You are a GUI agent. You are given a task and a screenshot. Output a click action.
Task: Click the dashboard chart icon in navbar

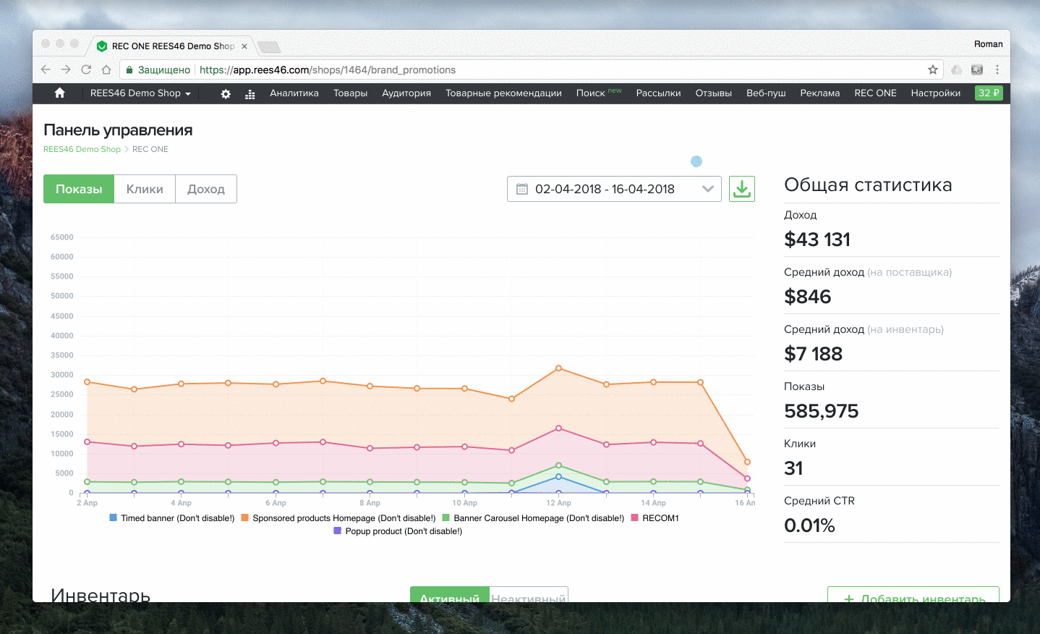[x=250, y=93]
